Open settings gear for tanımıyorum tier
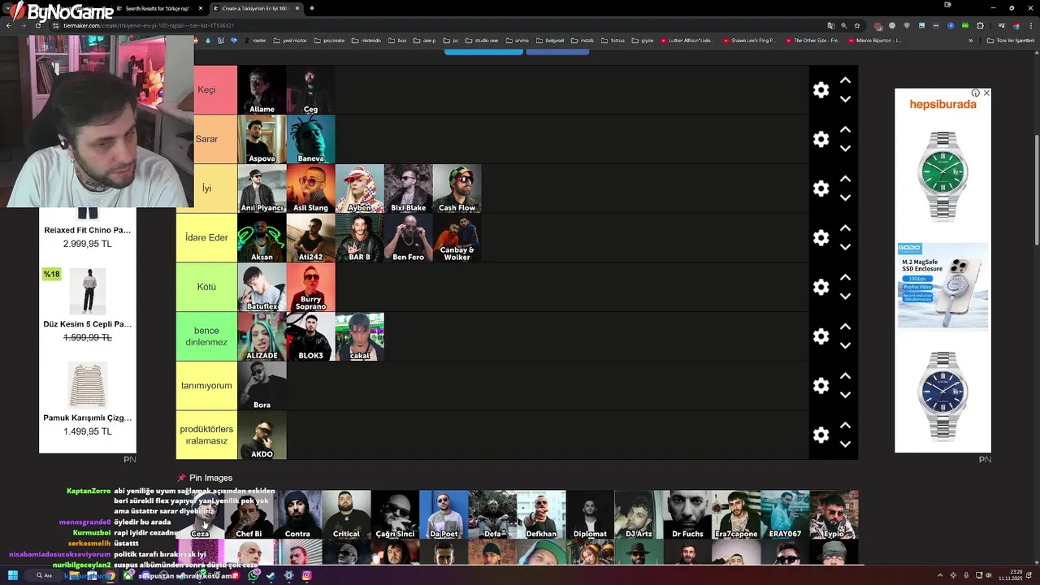The image size is (1040, 585). point(821,386)
